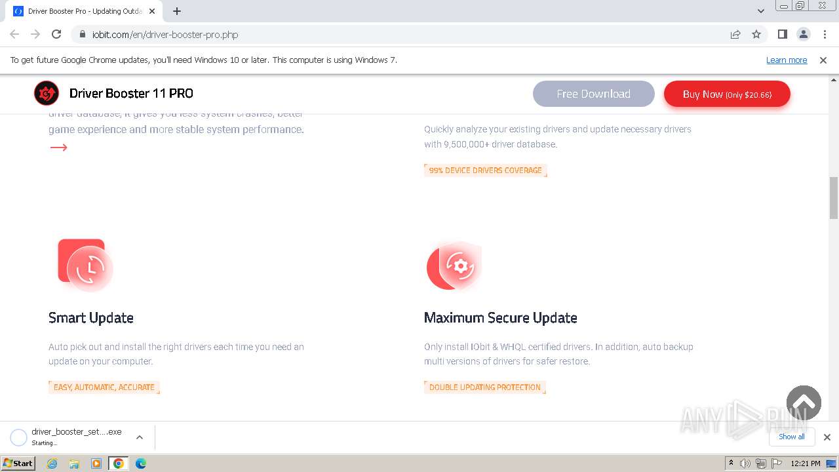Screen dimensions: 839x472
Task: Click the DOUBLE UPDATING PROTECTION tag
Action: pos(485,387)
